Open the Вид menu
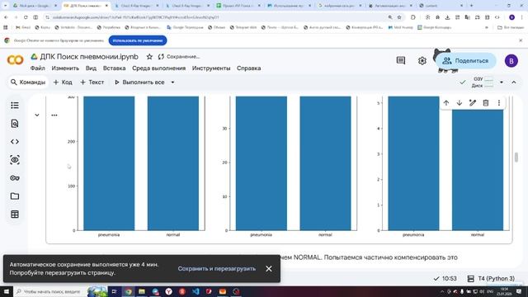Screen dimensions: 528x297 click(x=91, y=68)
